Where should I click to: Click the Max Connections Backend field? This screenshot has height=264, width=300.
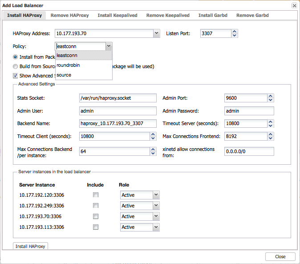pyautogui.click(x=114, y=151)
